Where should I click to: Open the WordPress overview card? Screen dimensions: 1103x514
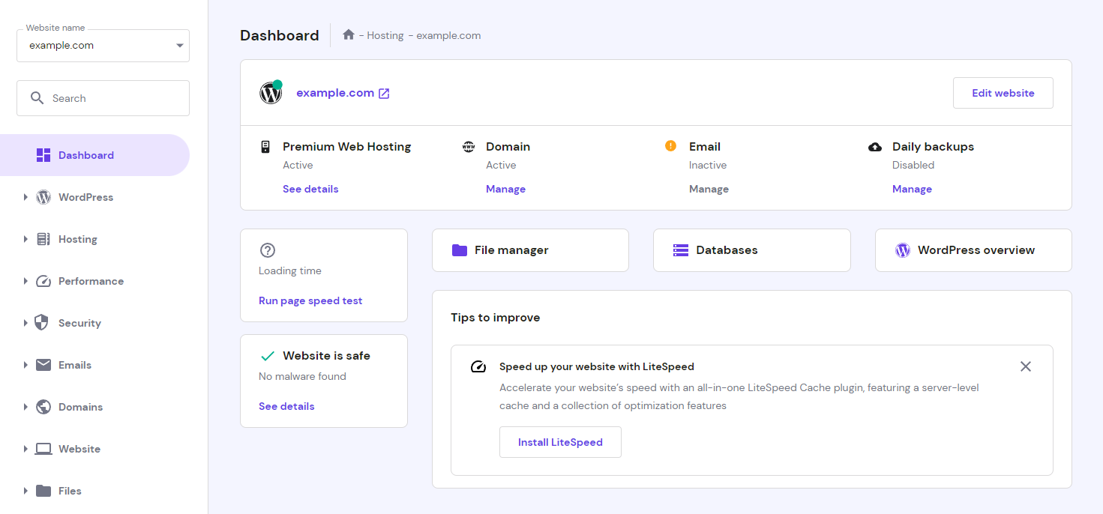click(x=973, y=250)
